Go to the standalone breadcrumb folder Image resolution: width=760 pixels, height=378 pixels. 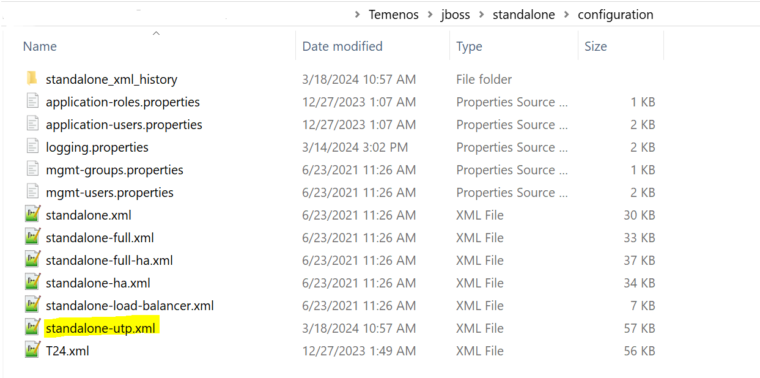pos(523,15)
